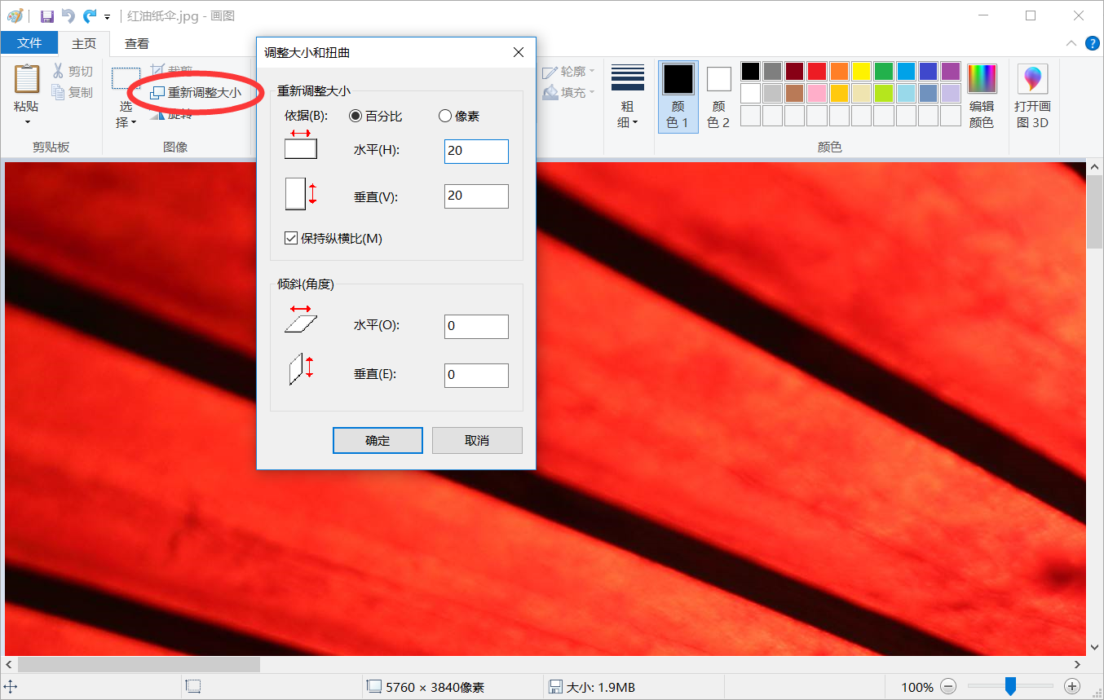Pick the black palette swatch

(750, 72)
